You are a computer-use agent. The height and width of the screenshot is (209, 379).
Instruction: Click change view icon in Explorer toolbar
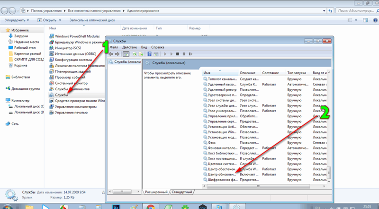(x=350, y=20)
